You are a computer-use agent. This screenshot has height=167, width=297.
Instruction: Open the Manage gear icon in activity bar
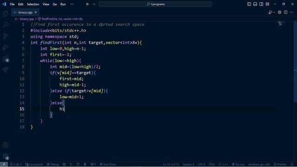tap(6, 156)
